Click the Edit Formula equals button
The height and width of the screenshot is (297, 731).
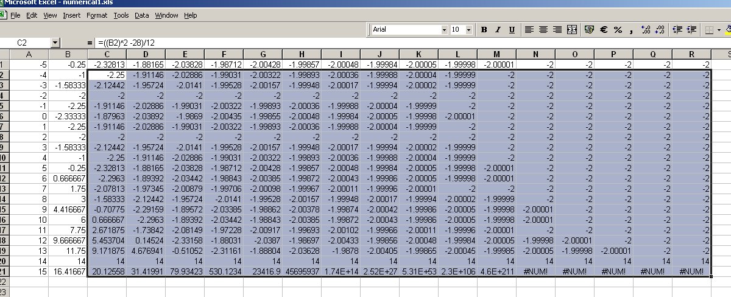(90, 43)
